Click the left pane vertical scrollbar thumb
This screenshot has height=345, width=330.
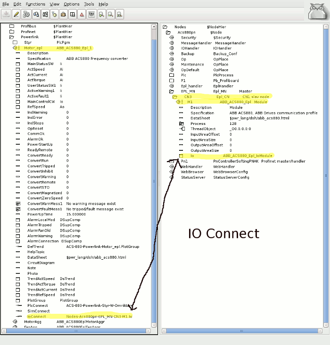pos(154,180)
